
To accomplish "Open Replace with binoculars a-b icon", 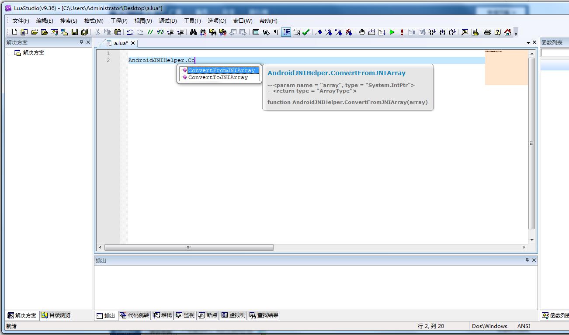I will pos(203,32).
